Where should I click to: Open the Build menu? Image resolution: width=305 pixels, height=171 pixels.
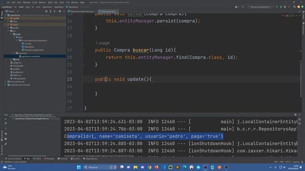coord(50,2)
